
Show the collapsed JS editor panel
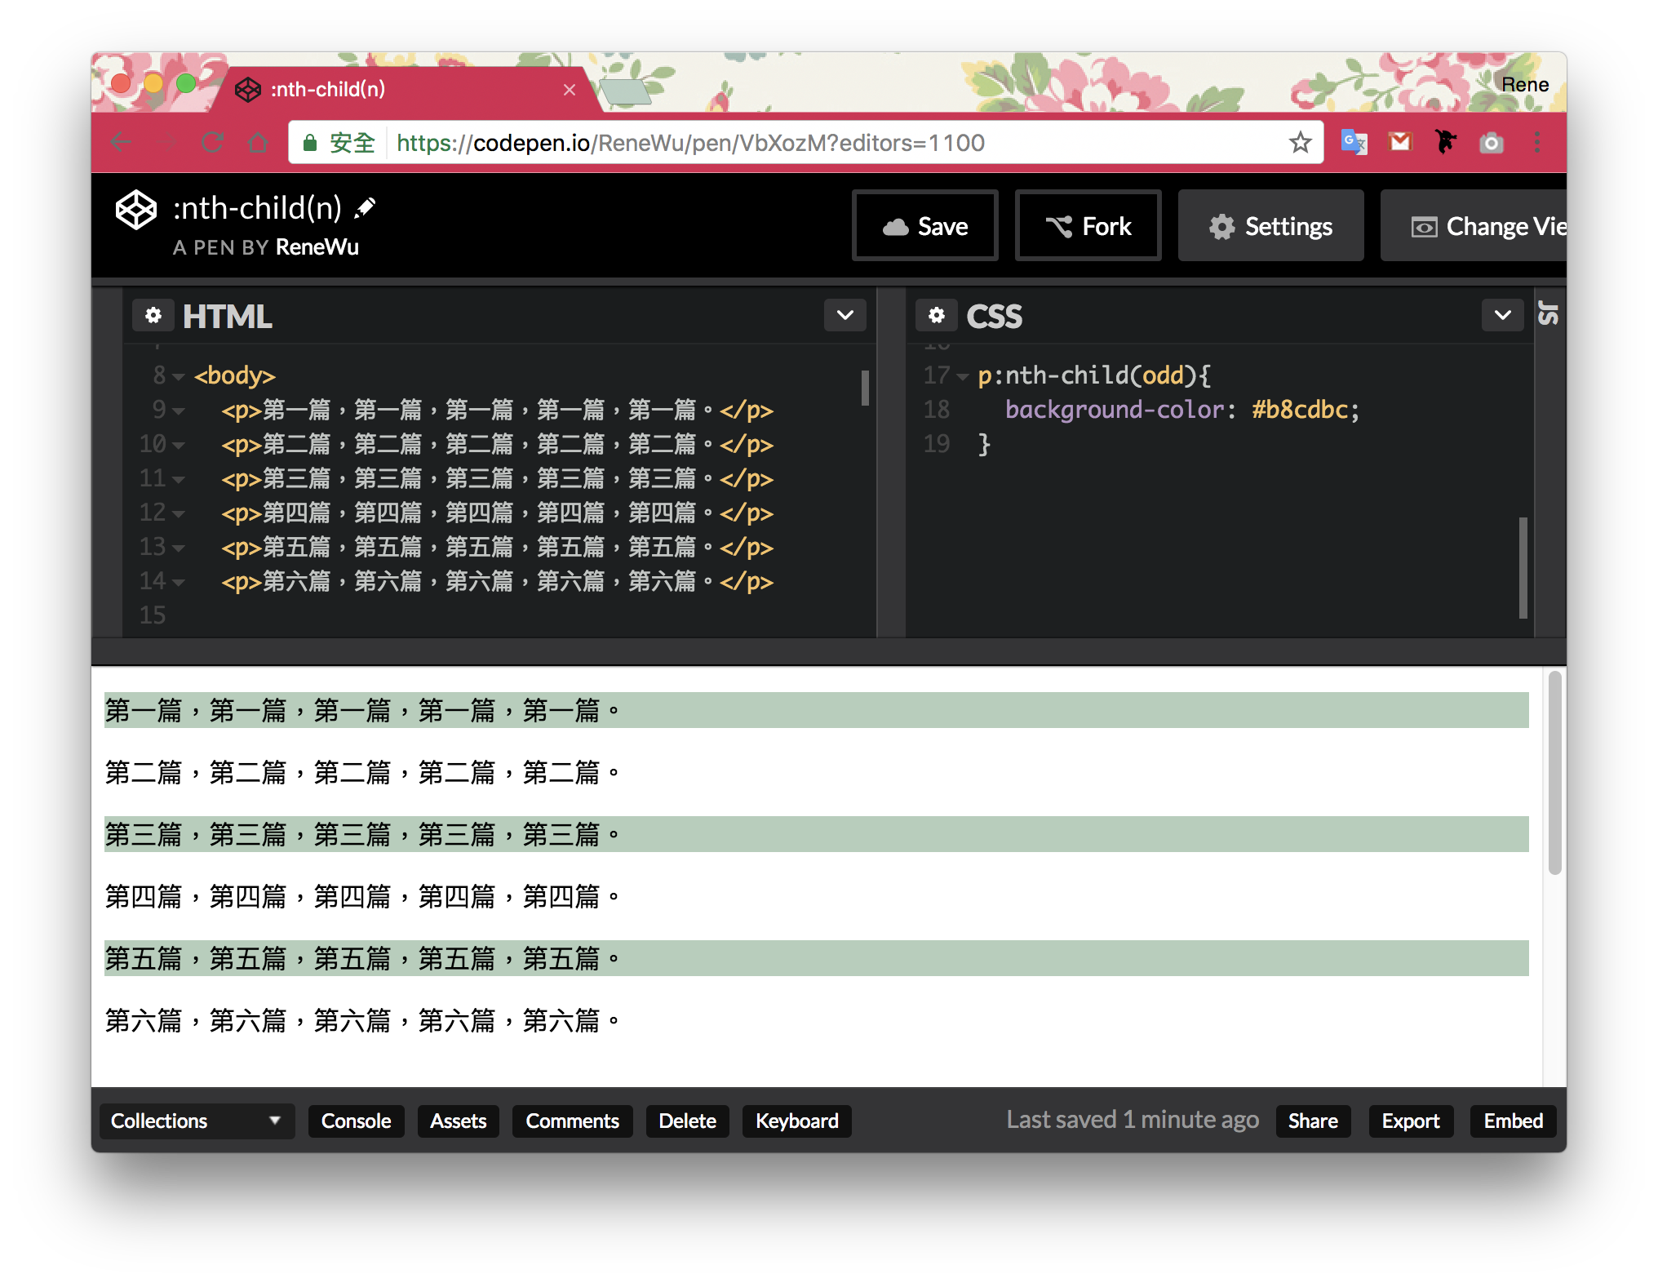point(1549,313)
